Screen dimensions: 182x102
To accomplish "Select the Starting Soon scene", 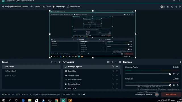I will 31,75.
